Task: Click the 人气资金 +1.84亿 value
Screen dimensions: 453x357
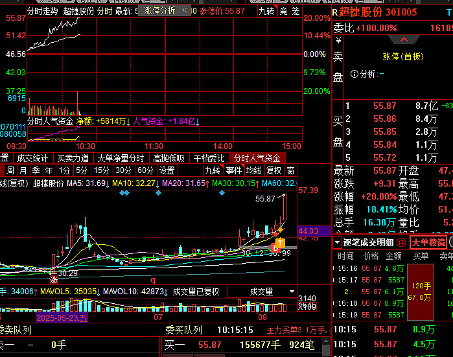Action: 166,121
